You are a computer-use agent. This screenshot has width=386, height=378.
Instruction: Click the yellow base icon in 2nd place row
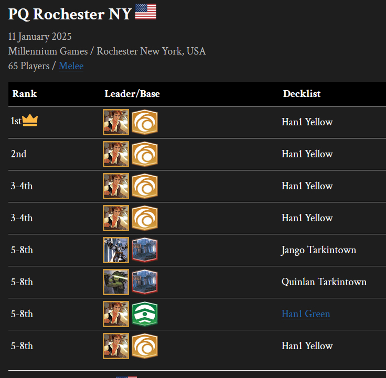point(145,154)
